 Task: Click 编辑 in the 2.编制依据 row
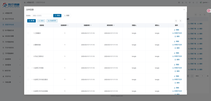[x=176, y=41]
